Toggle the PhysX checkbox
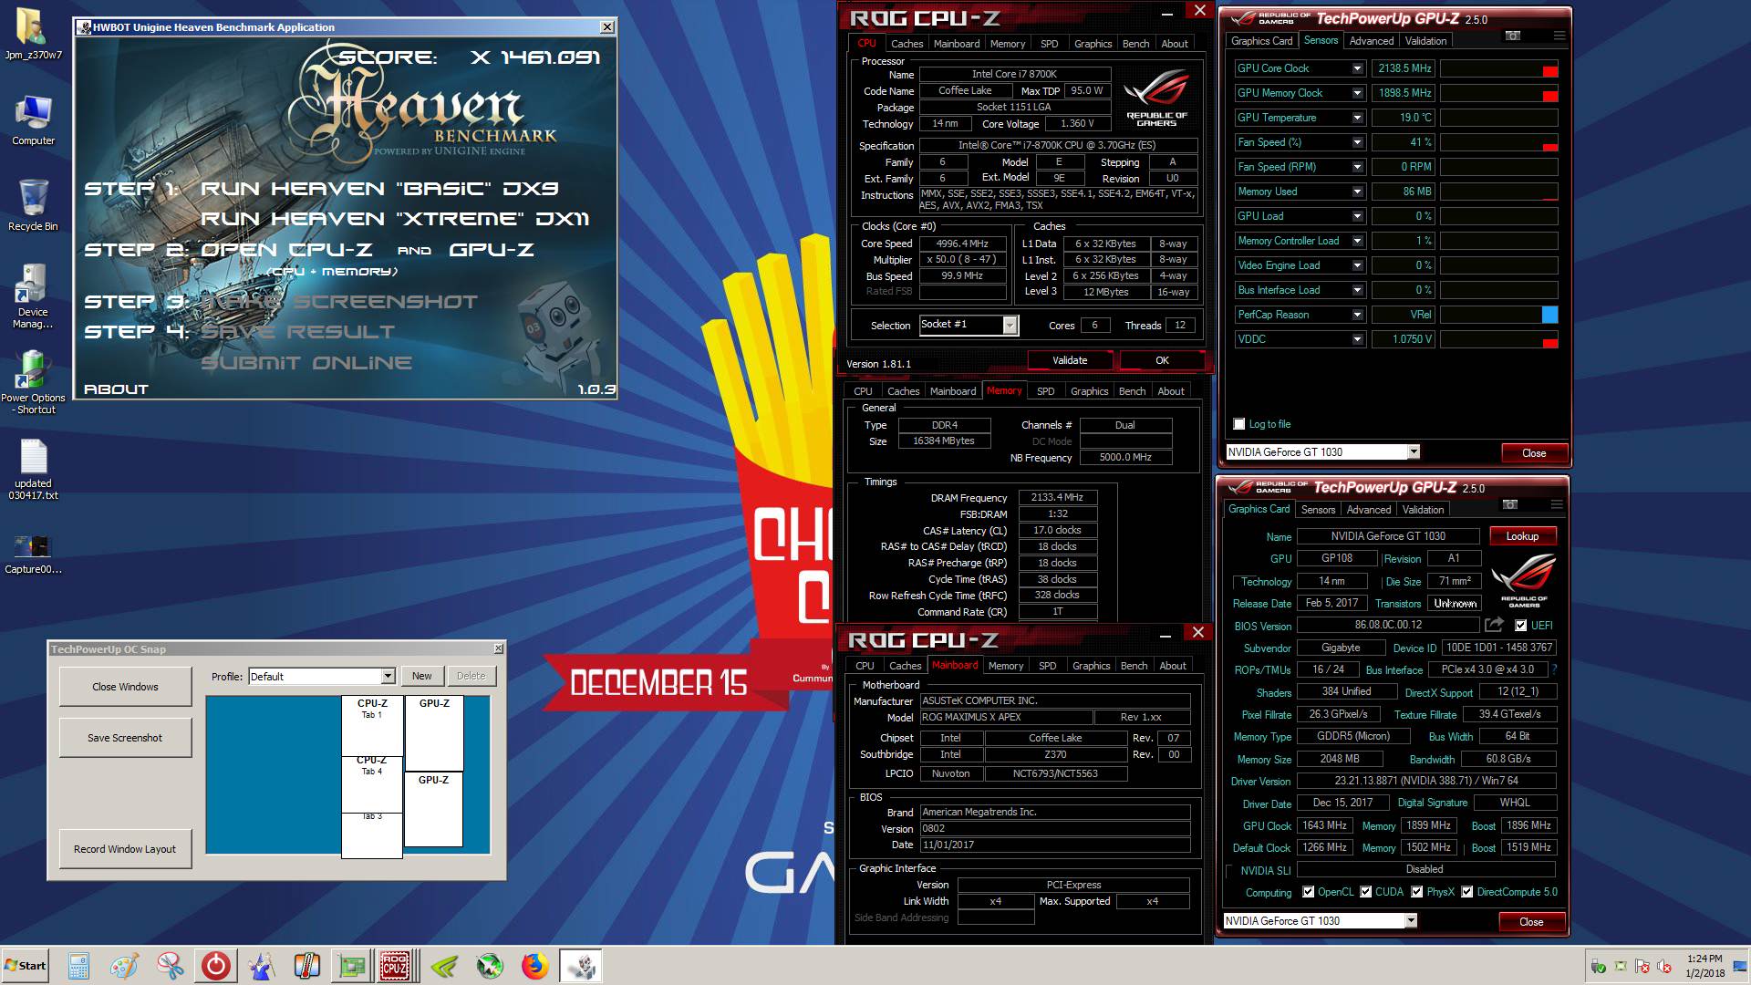This screenshot has height=985, width=1751. [1416, 892]
